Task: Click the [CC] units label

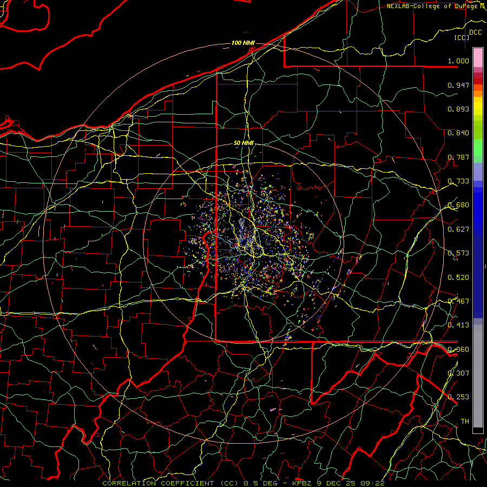Action: point(462,37)
